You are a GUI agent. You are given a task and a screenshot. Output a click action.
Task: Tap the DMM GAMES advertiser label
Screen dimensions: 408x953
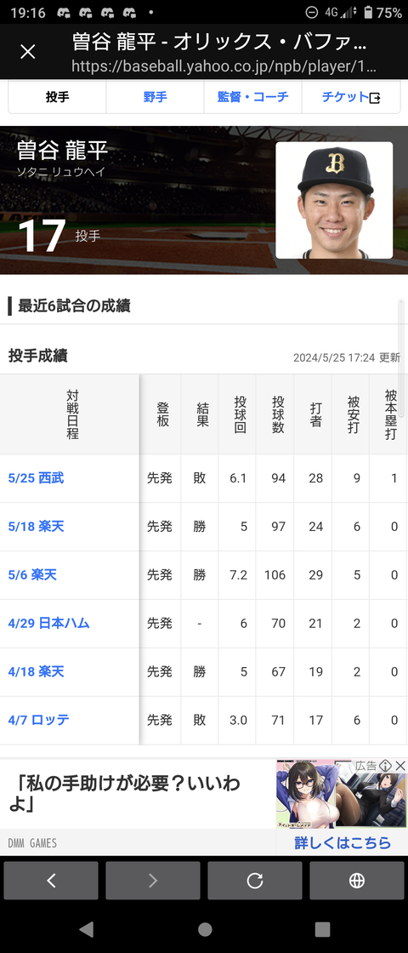point(33,843)
